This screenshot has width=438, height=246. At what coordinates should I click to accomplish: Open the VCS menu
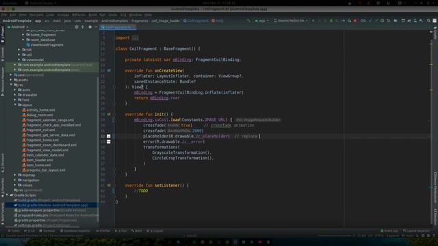tap(123, 14)
